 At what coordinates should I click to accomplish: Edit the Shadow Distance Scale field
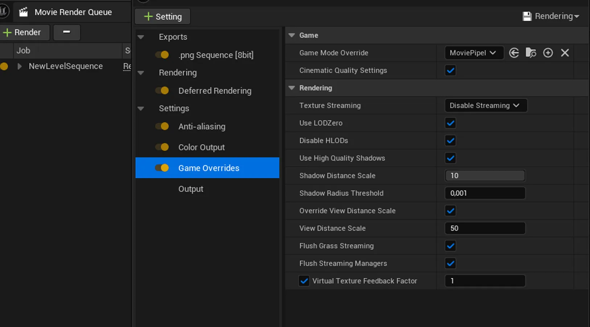tap(485, 176)
